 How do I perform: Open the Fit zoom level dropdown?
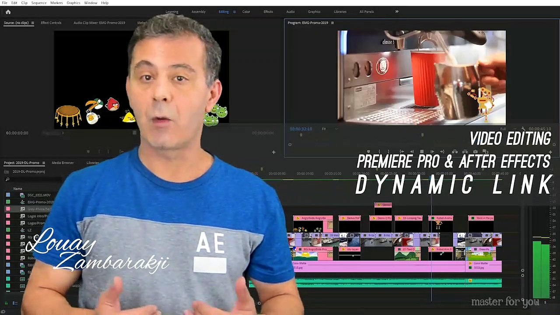pos(329,129)
